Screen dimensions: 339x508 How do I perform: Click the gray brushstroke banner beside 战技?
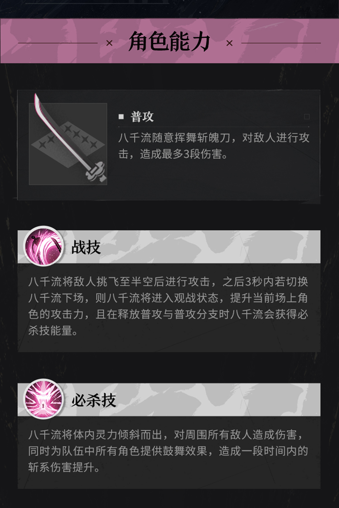pyautogui.click(x=192, y=247)
